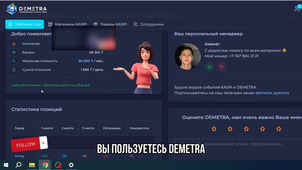
Task: Click the 136 value in Актау row
Action: [x=64, y=156]
